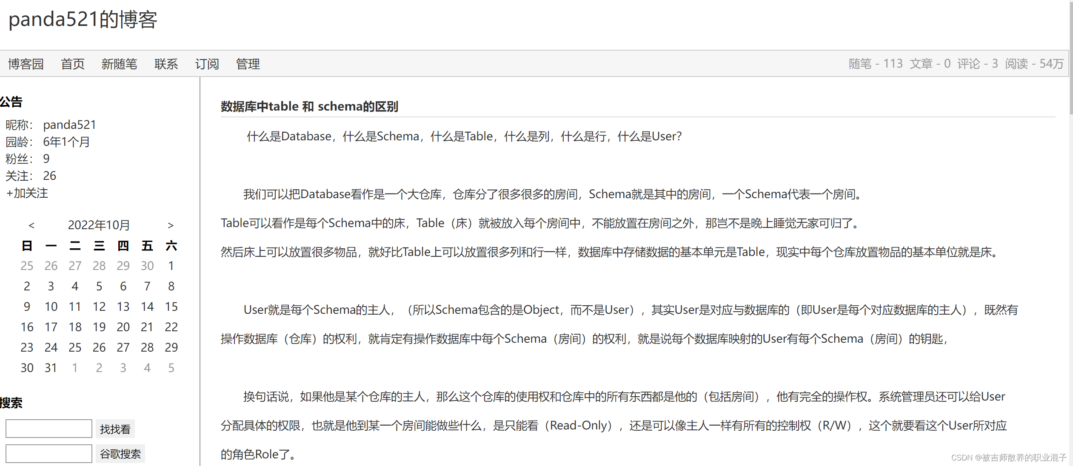Image resolution: width=1073 pixels, height=466 pixels.
Task: Open the 6年1个月 blog age link
Action: [66, 142]
